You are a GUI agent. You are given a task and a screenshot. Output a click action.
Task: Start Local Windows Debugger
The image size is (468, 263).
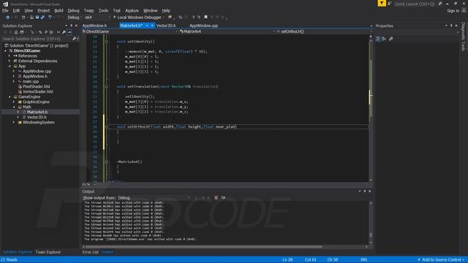tap(137, 18)
